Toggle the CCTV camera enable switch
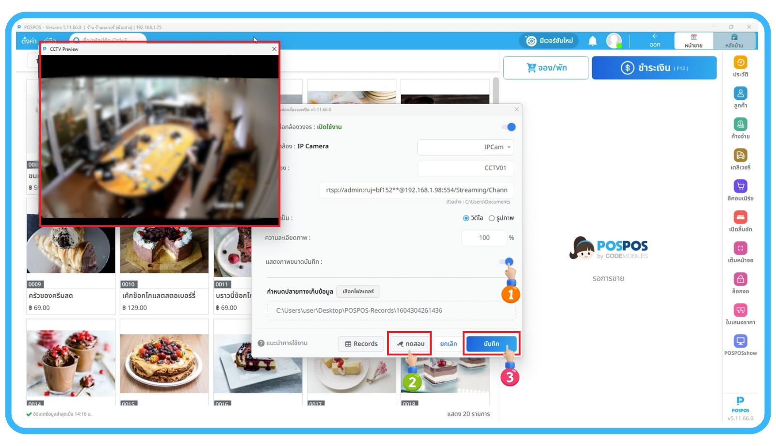 coord(509,127)
